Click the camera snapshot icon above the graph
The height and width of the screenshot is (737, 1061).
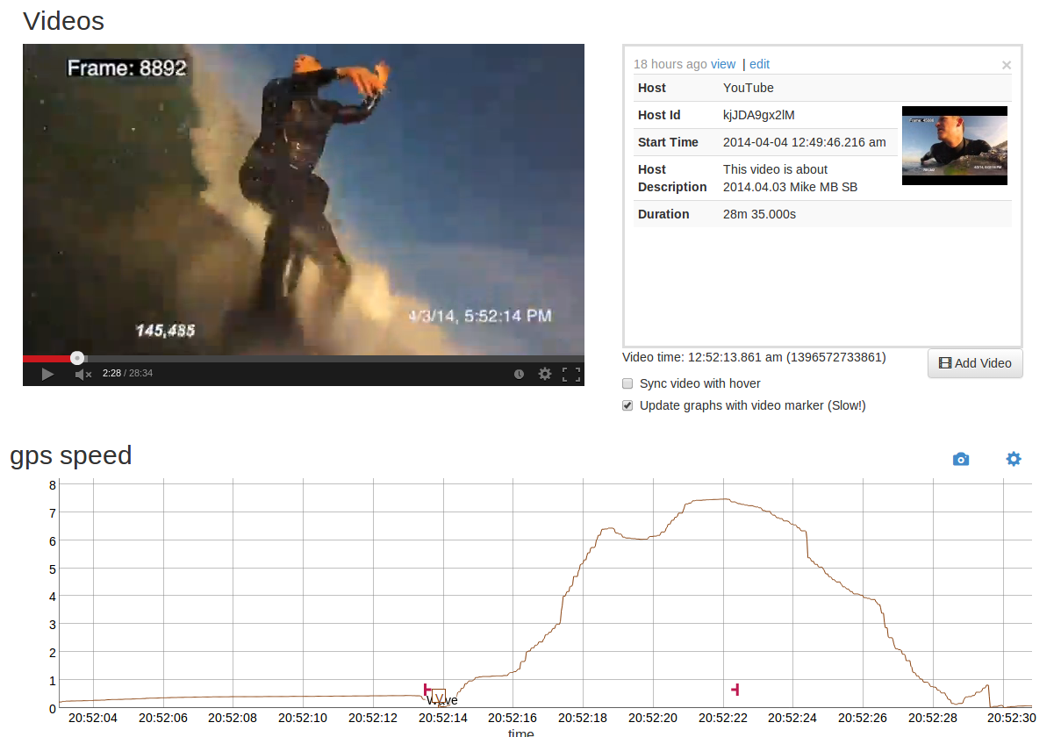[961, 459]
